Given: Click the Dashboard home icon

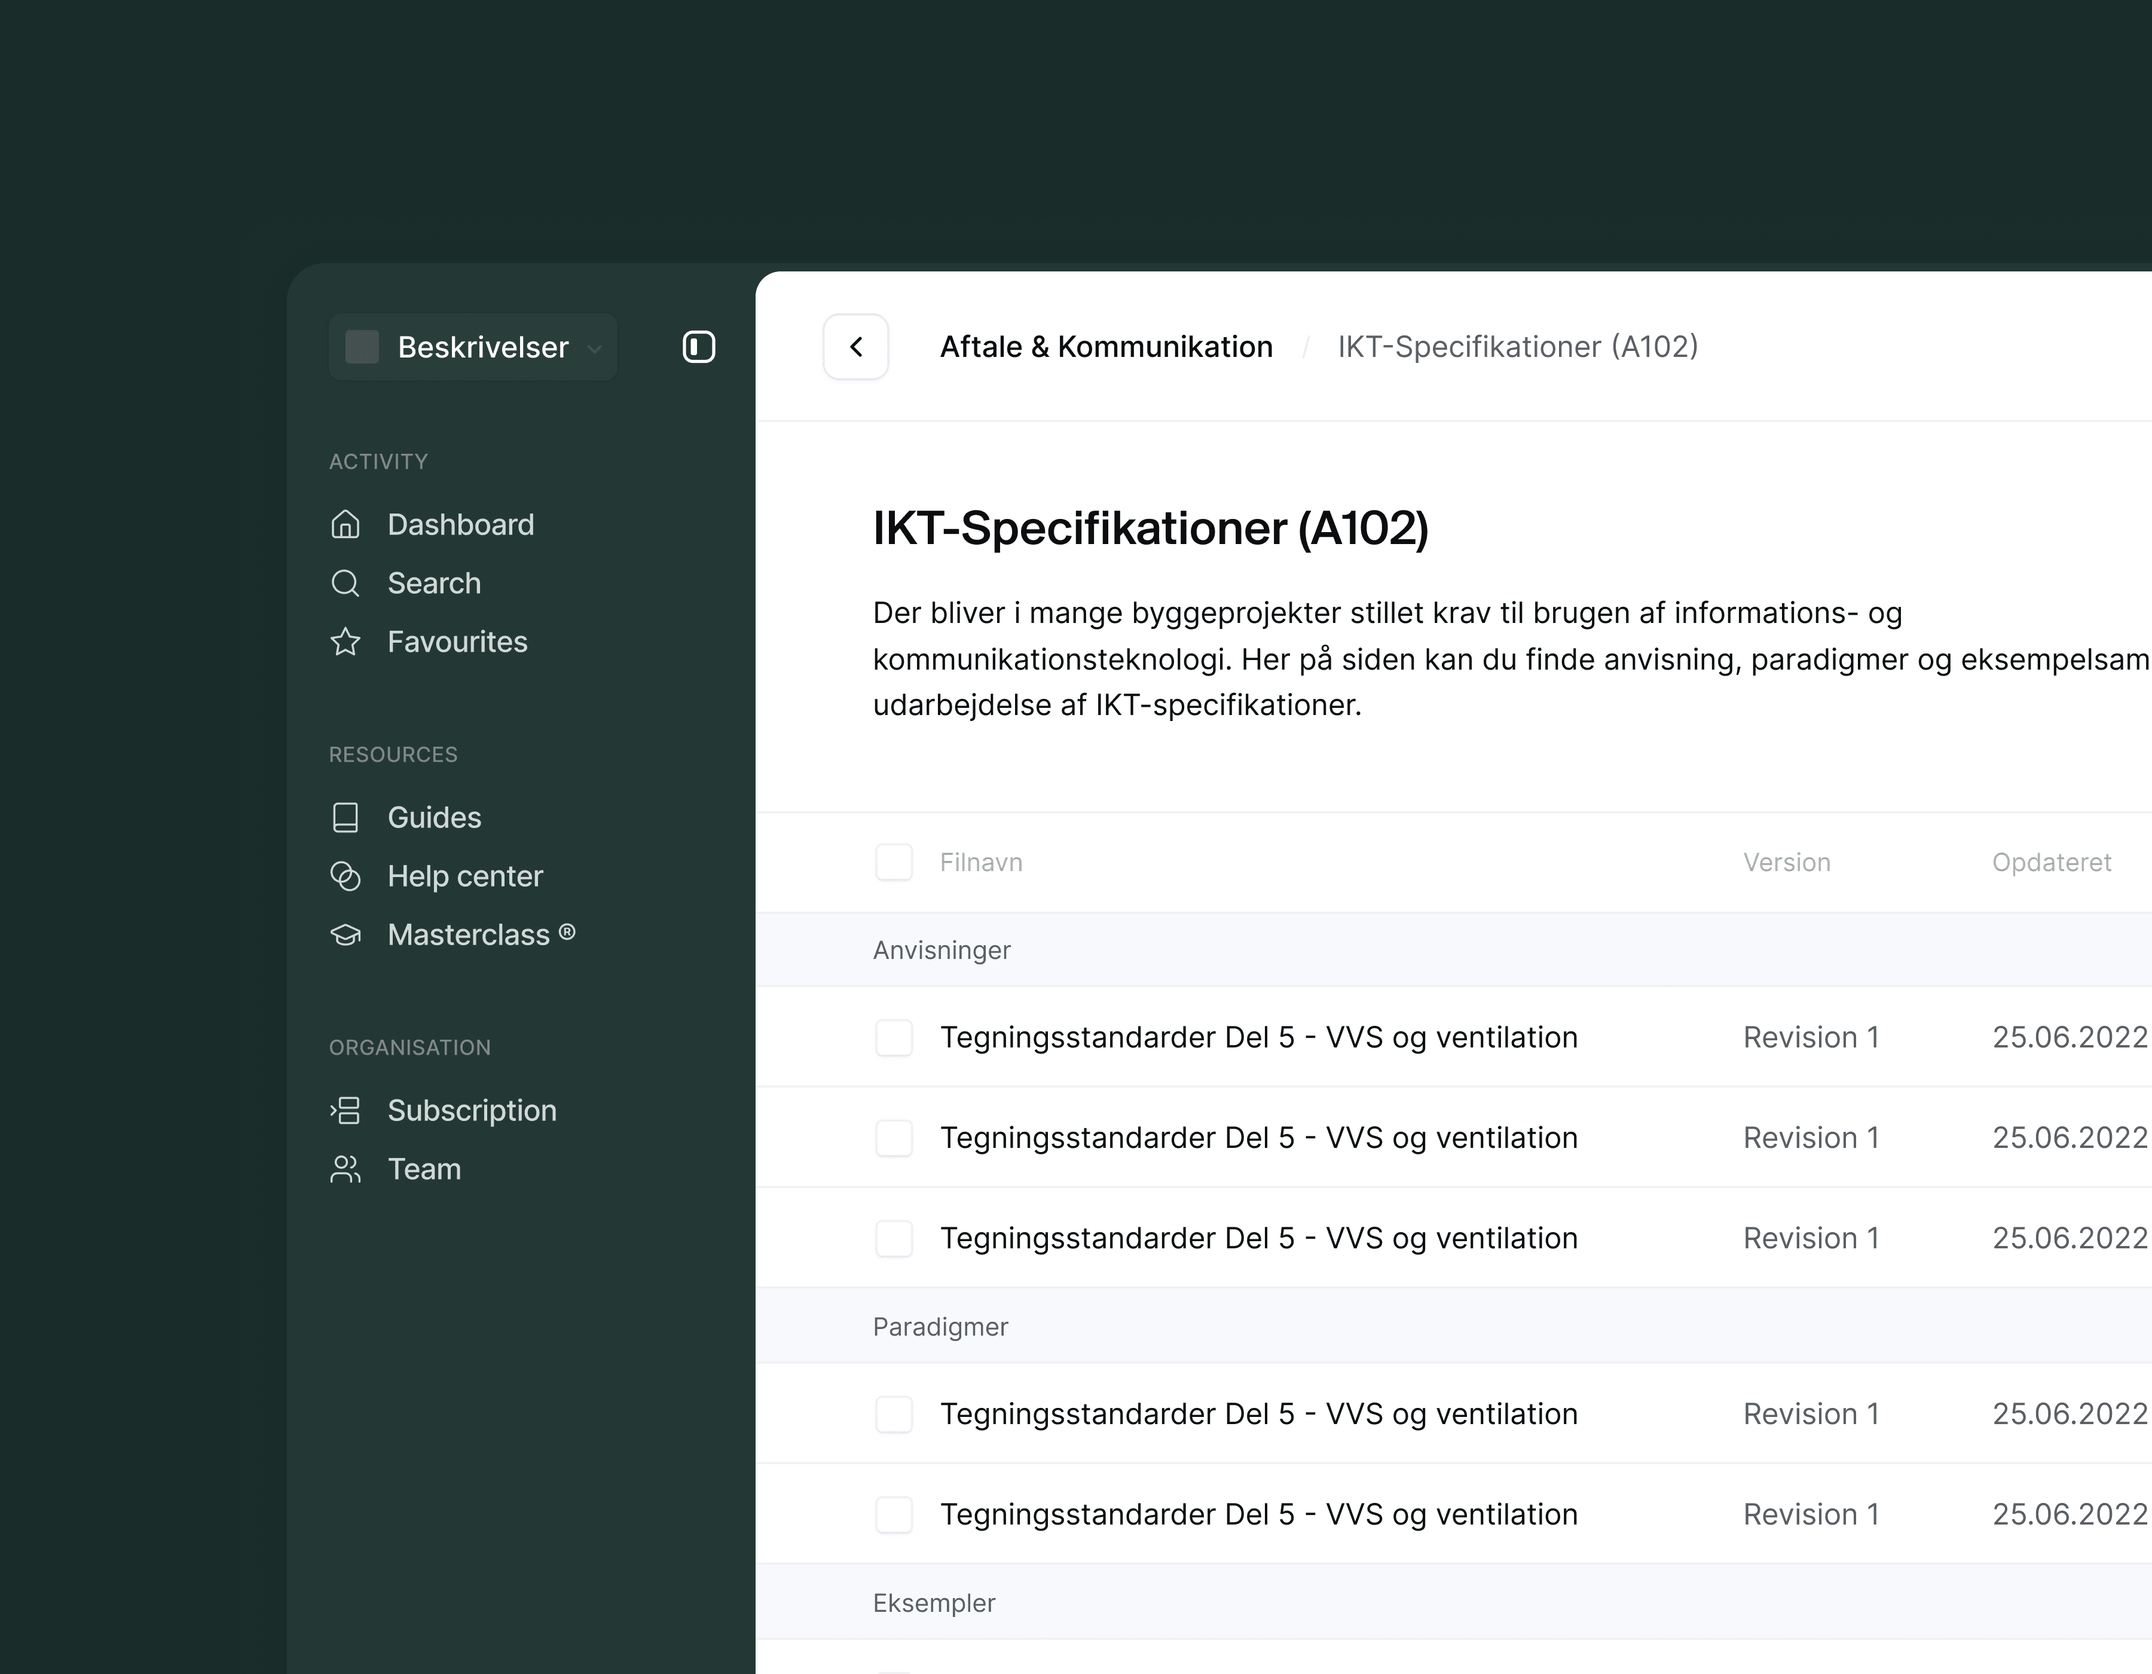Looking at the screenshot, I should click(x=345, y=524).
